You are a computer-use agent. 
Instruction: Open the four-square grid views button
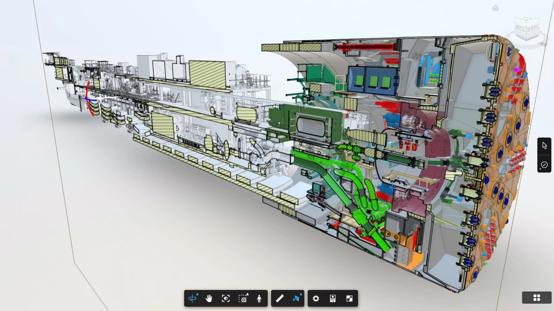click(x=537, y=298)
